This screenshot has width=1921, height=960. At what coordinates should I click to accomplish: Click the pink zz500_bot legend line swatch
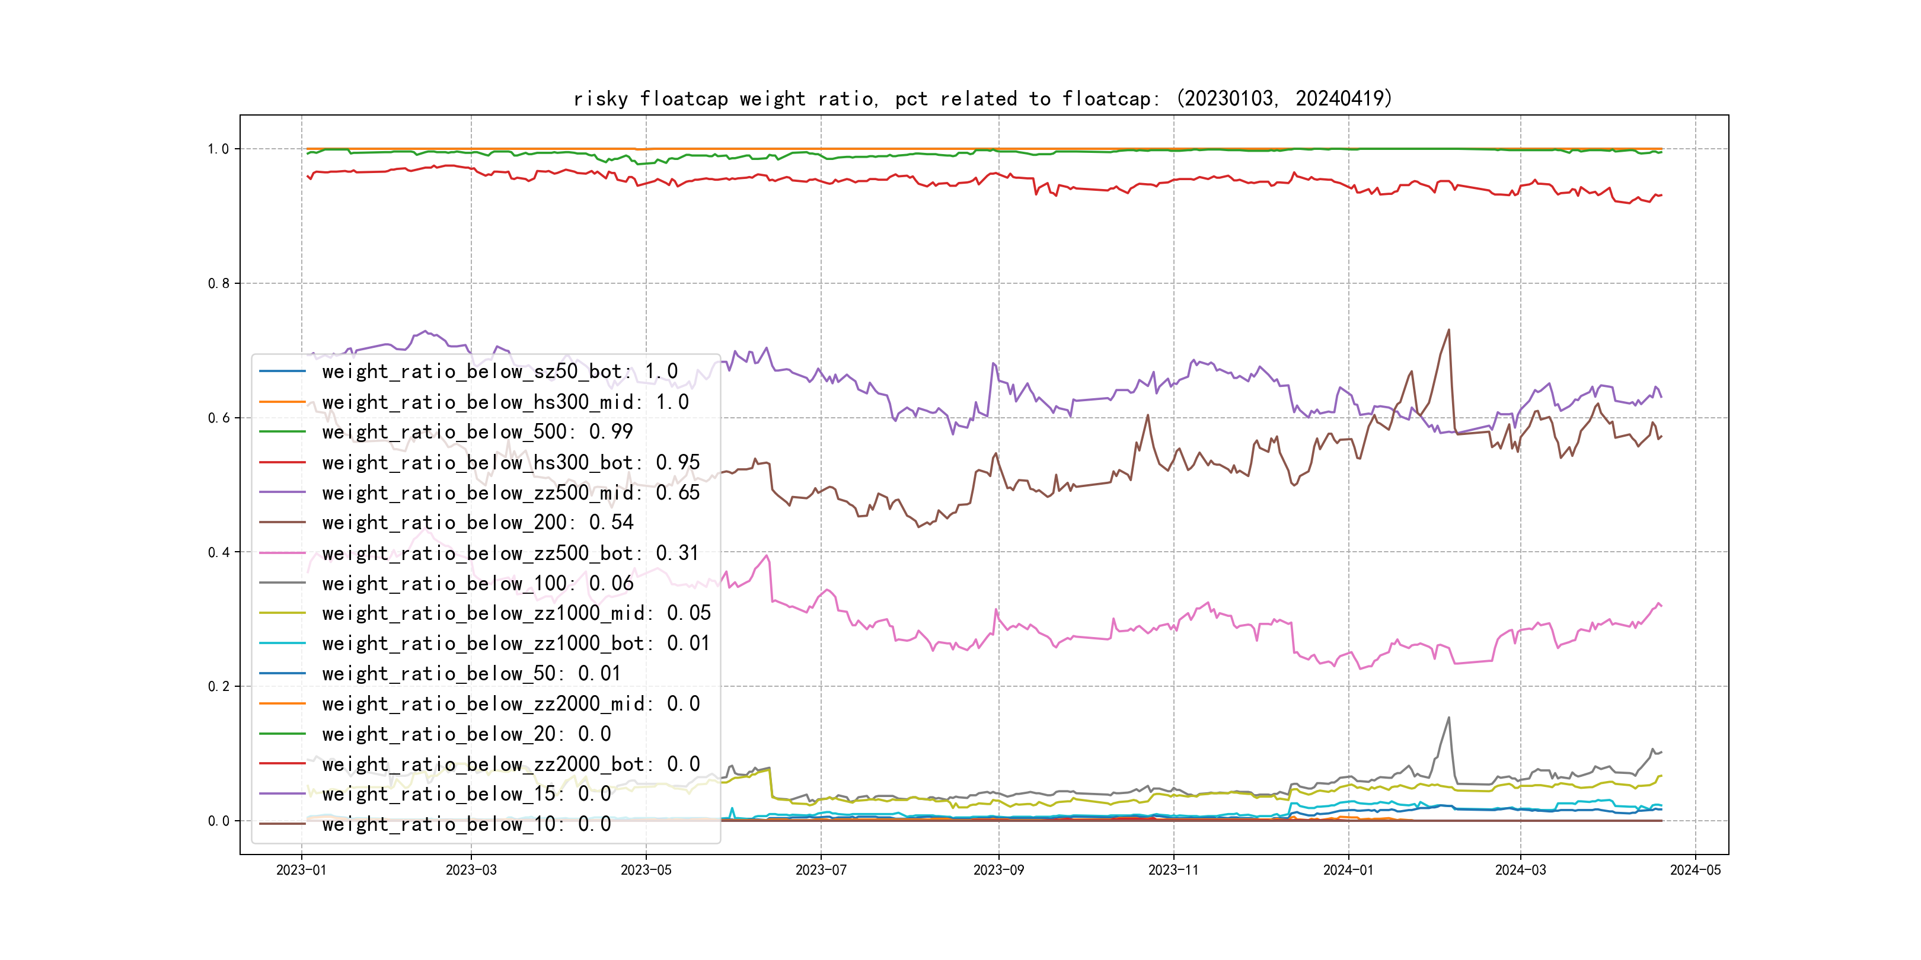point(282,553)
